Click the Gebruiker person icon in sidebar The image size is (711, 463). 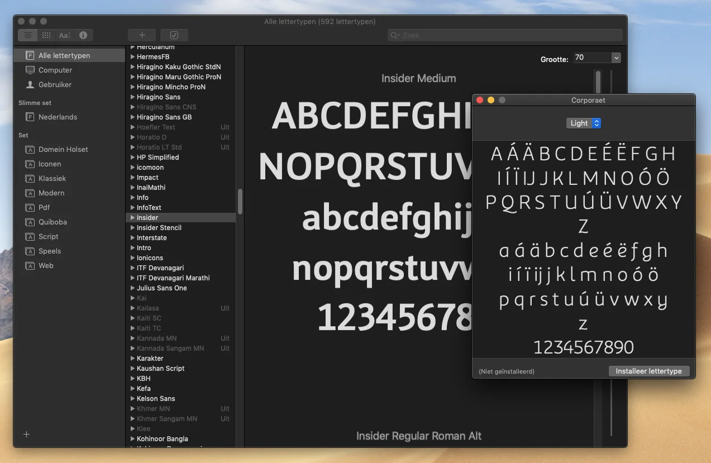[30, 84]
